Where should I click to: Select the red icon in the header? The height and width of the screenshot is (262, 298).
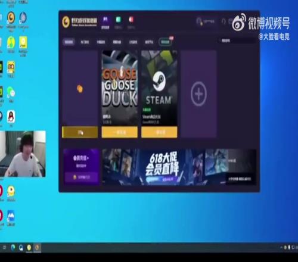(x=131, y=23)
